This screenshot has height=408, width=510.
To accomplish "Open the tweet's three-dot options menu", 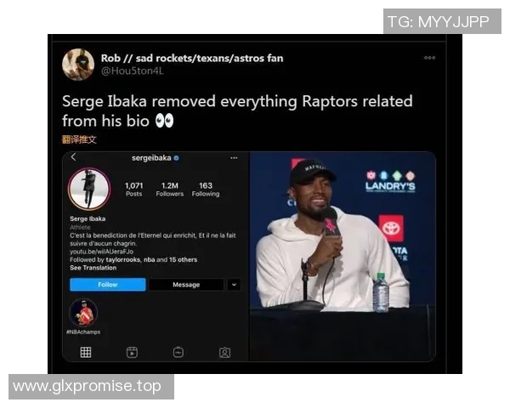I will click(429, 58).
